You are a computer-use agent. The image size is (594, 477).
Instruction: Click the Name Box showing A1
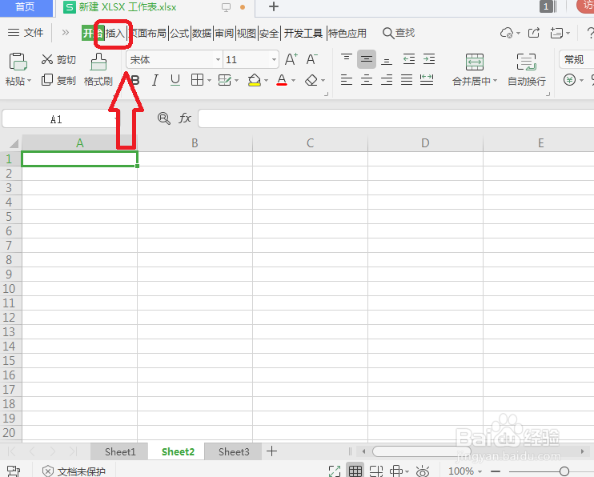(56, 119)
